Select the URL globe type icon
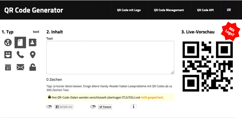The image size is (242, 118). (x=8, y=43)
